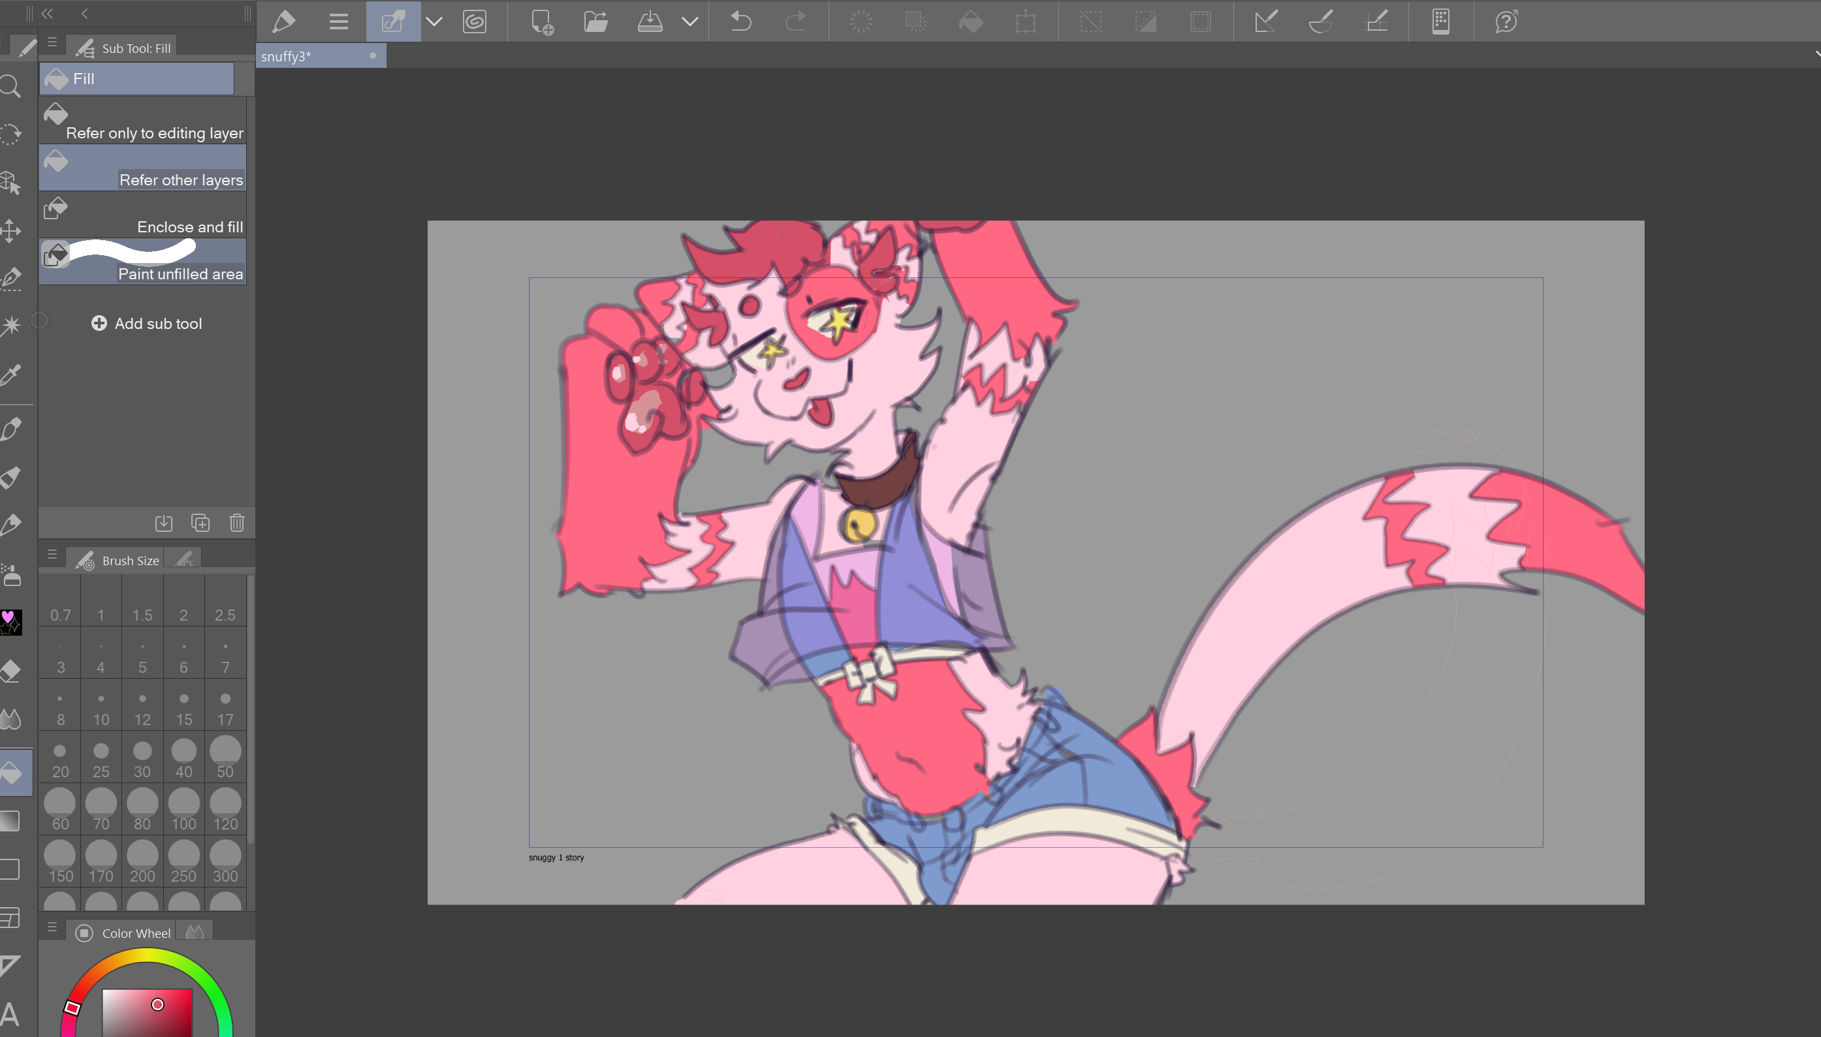1821x1037 pixels.
Task: Toggle Snap to Ruler
Action: [1265, 22]
